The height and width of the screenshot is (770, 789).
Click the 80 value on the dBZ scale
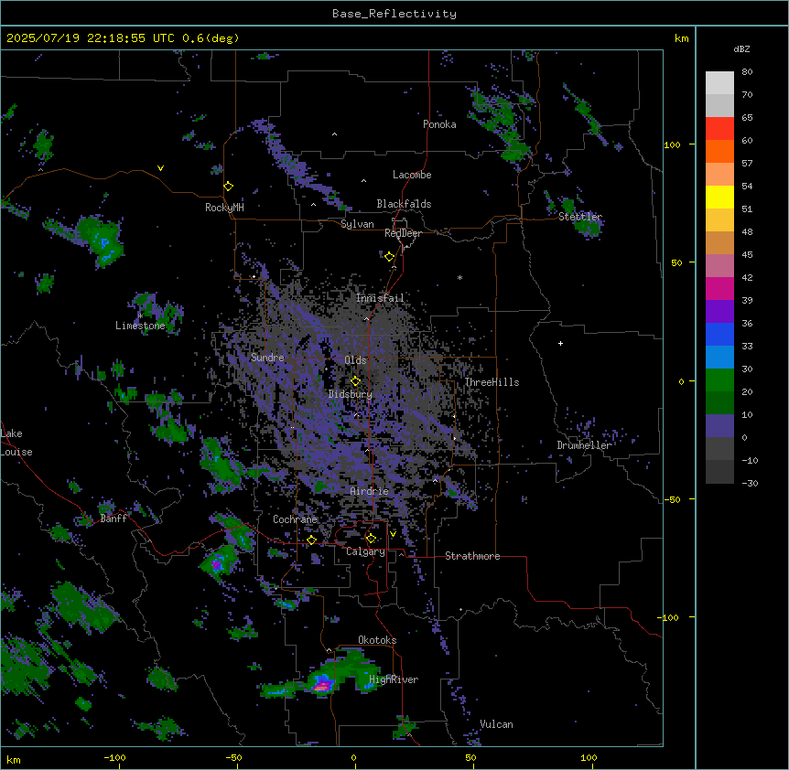click(747, 72)
